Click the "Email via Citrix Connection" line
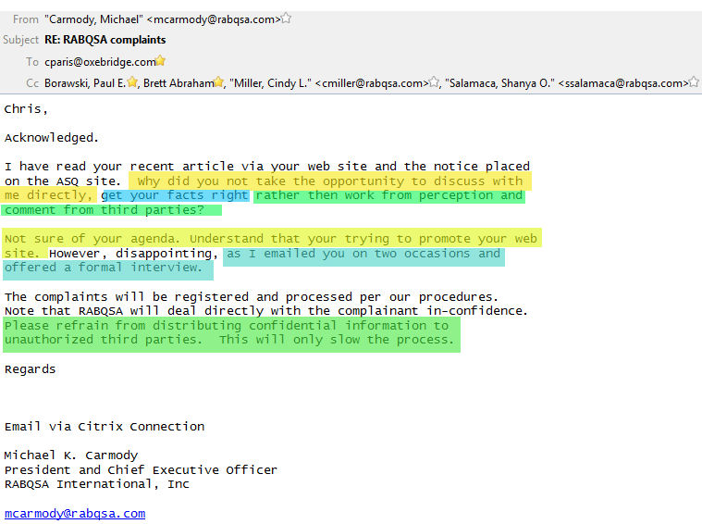The width and height of the screenshot is (702, 524). tap(105, 427)
